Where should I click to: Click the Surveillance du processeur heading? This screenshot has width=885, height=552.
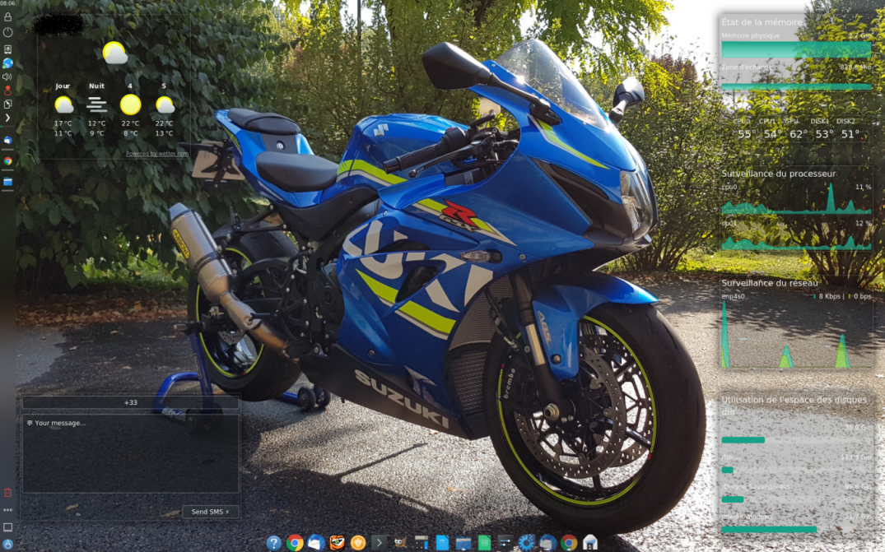click(778, 174)
